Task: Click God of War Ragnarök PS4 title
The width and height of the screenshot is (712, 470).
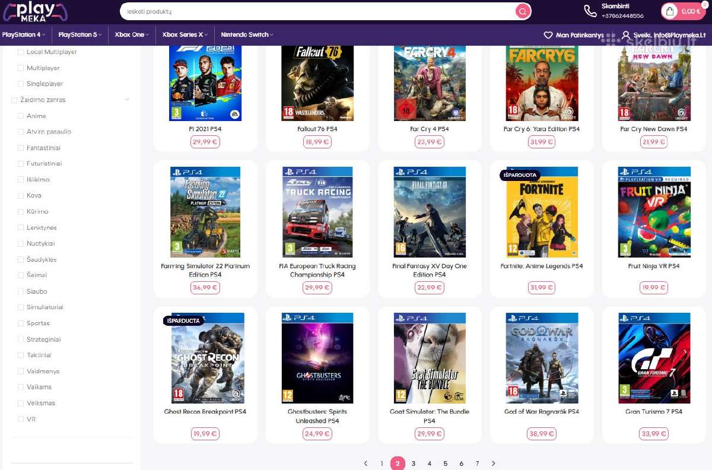Action: (541, 412)
